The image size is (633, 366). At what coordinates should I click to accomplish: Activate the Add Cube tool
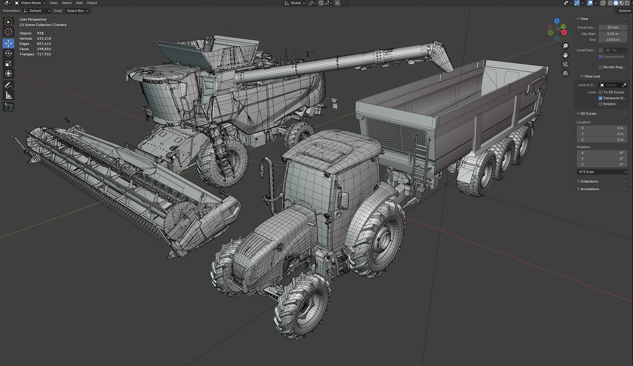coord(8,107)
